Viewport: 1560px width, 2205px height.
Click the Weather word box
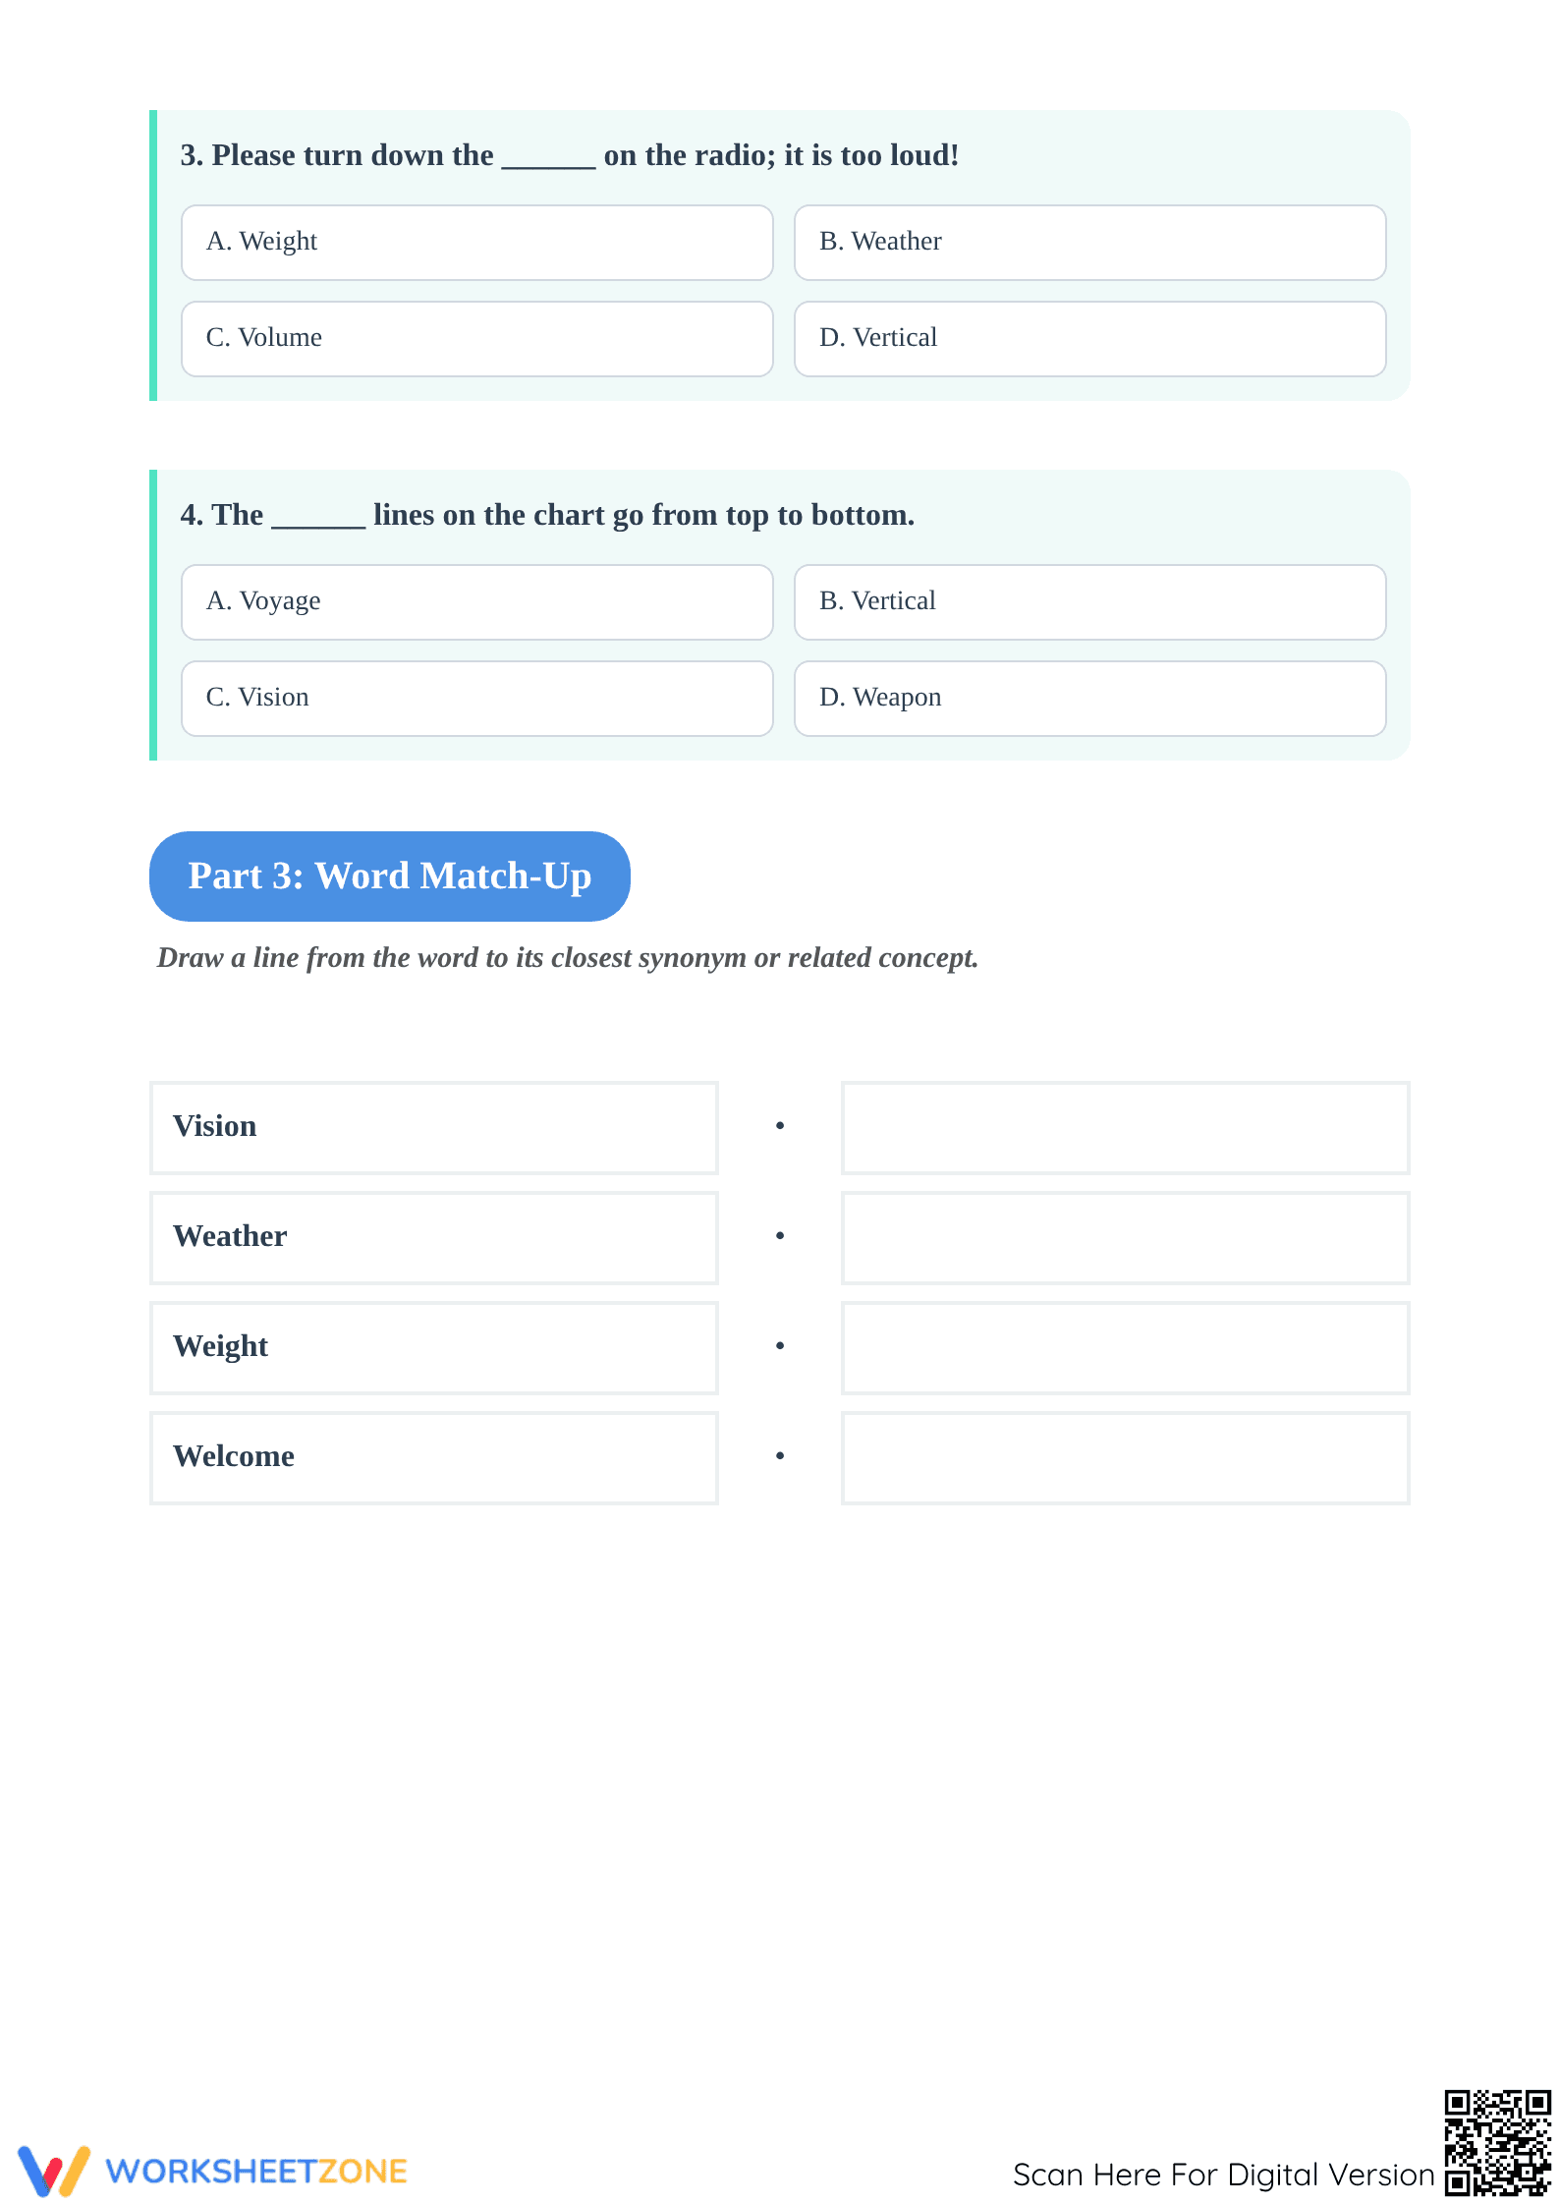(433, 1238)
